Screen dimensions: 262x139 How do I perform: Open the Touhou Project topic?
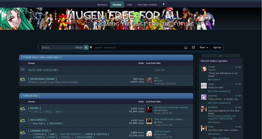pyautogui.click(x=162, y=132)
